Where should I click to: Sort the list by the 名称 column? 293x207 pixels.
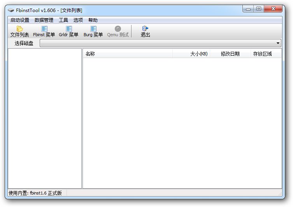click(128, 54)
